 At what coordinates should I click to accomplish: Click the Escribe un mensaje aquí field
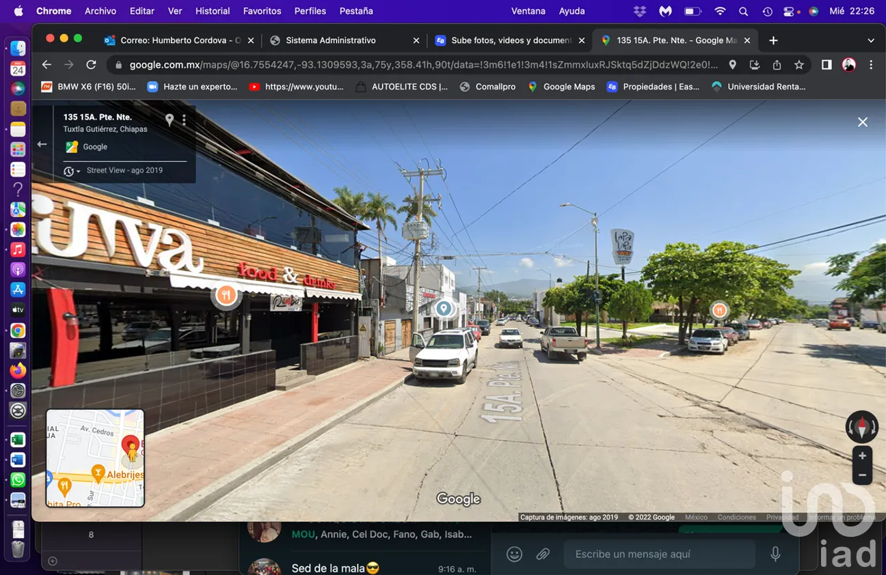click(660, 555)
